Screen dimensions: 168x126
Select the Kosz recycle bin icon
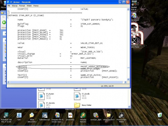click(160, 117)
